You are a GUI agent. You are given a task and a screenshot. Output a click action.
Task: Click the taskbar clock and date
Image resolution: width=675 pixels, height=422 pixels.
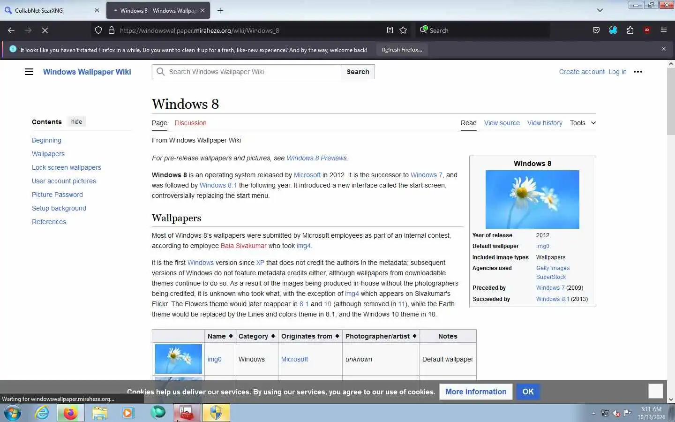pyautogui.click(x=651, y=413)
